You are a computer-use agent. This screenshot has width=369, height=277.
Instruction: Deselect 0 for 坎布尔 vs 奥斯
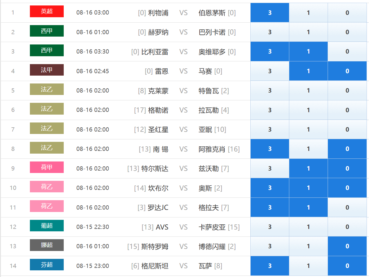tap(347, 188)
